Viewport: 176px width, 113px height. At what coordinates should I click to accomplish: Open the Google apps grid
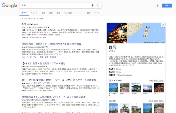click(x=158, y=5)
